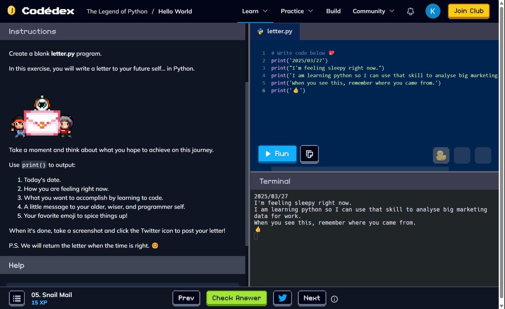This screenshot has width=505, height=309.
Task: Click the Twitter bird share button
Action: [x=282, y=298]
